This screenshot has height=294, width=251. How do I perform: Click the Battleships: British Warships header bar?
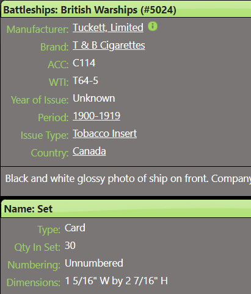pos(126,10)
